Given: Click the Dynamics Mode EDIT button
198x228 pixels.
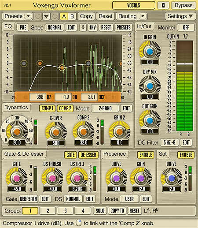Looking at the screenshot, I should (x=126, y=108).
